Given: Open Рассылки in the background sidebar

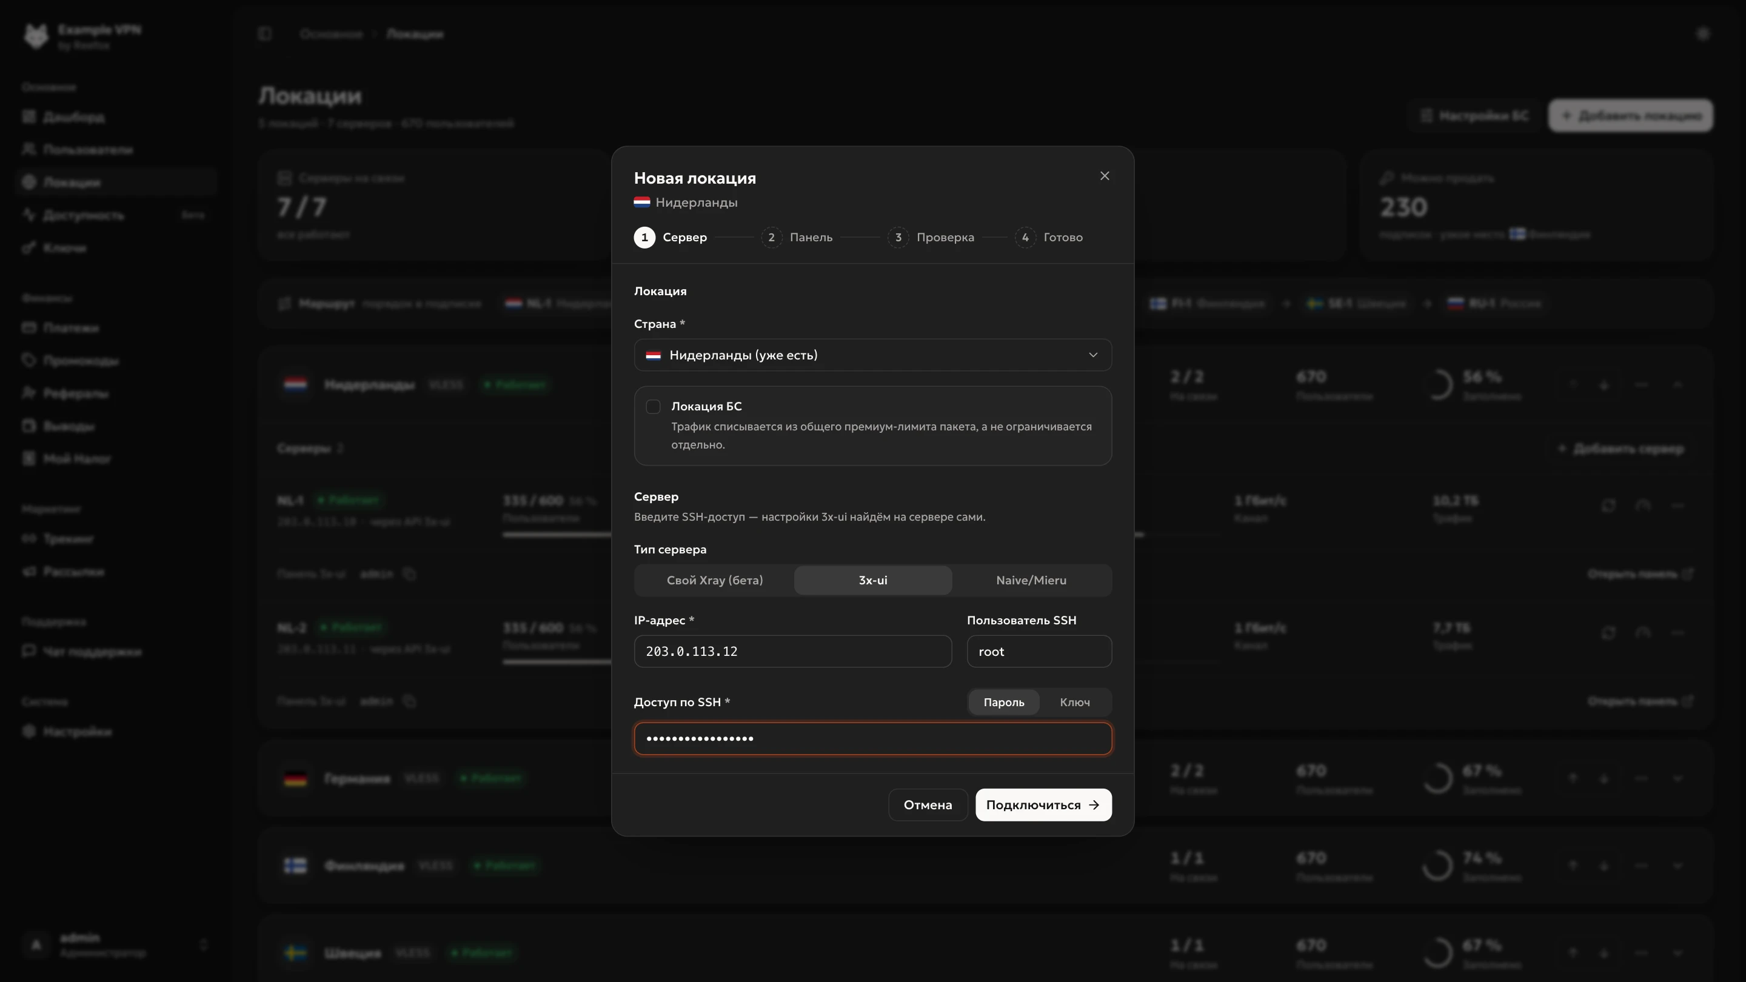Looking at the screenshot, I should point(115,571).
